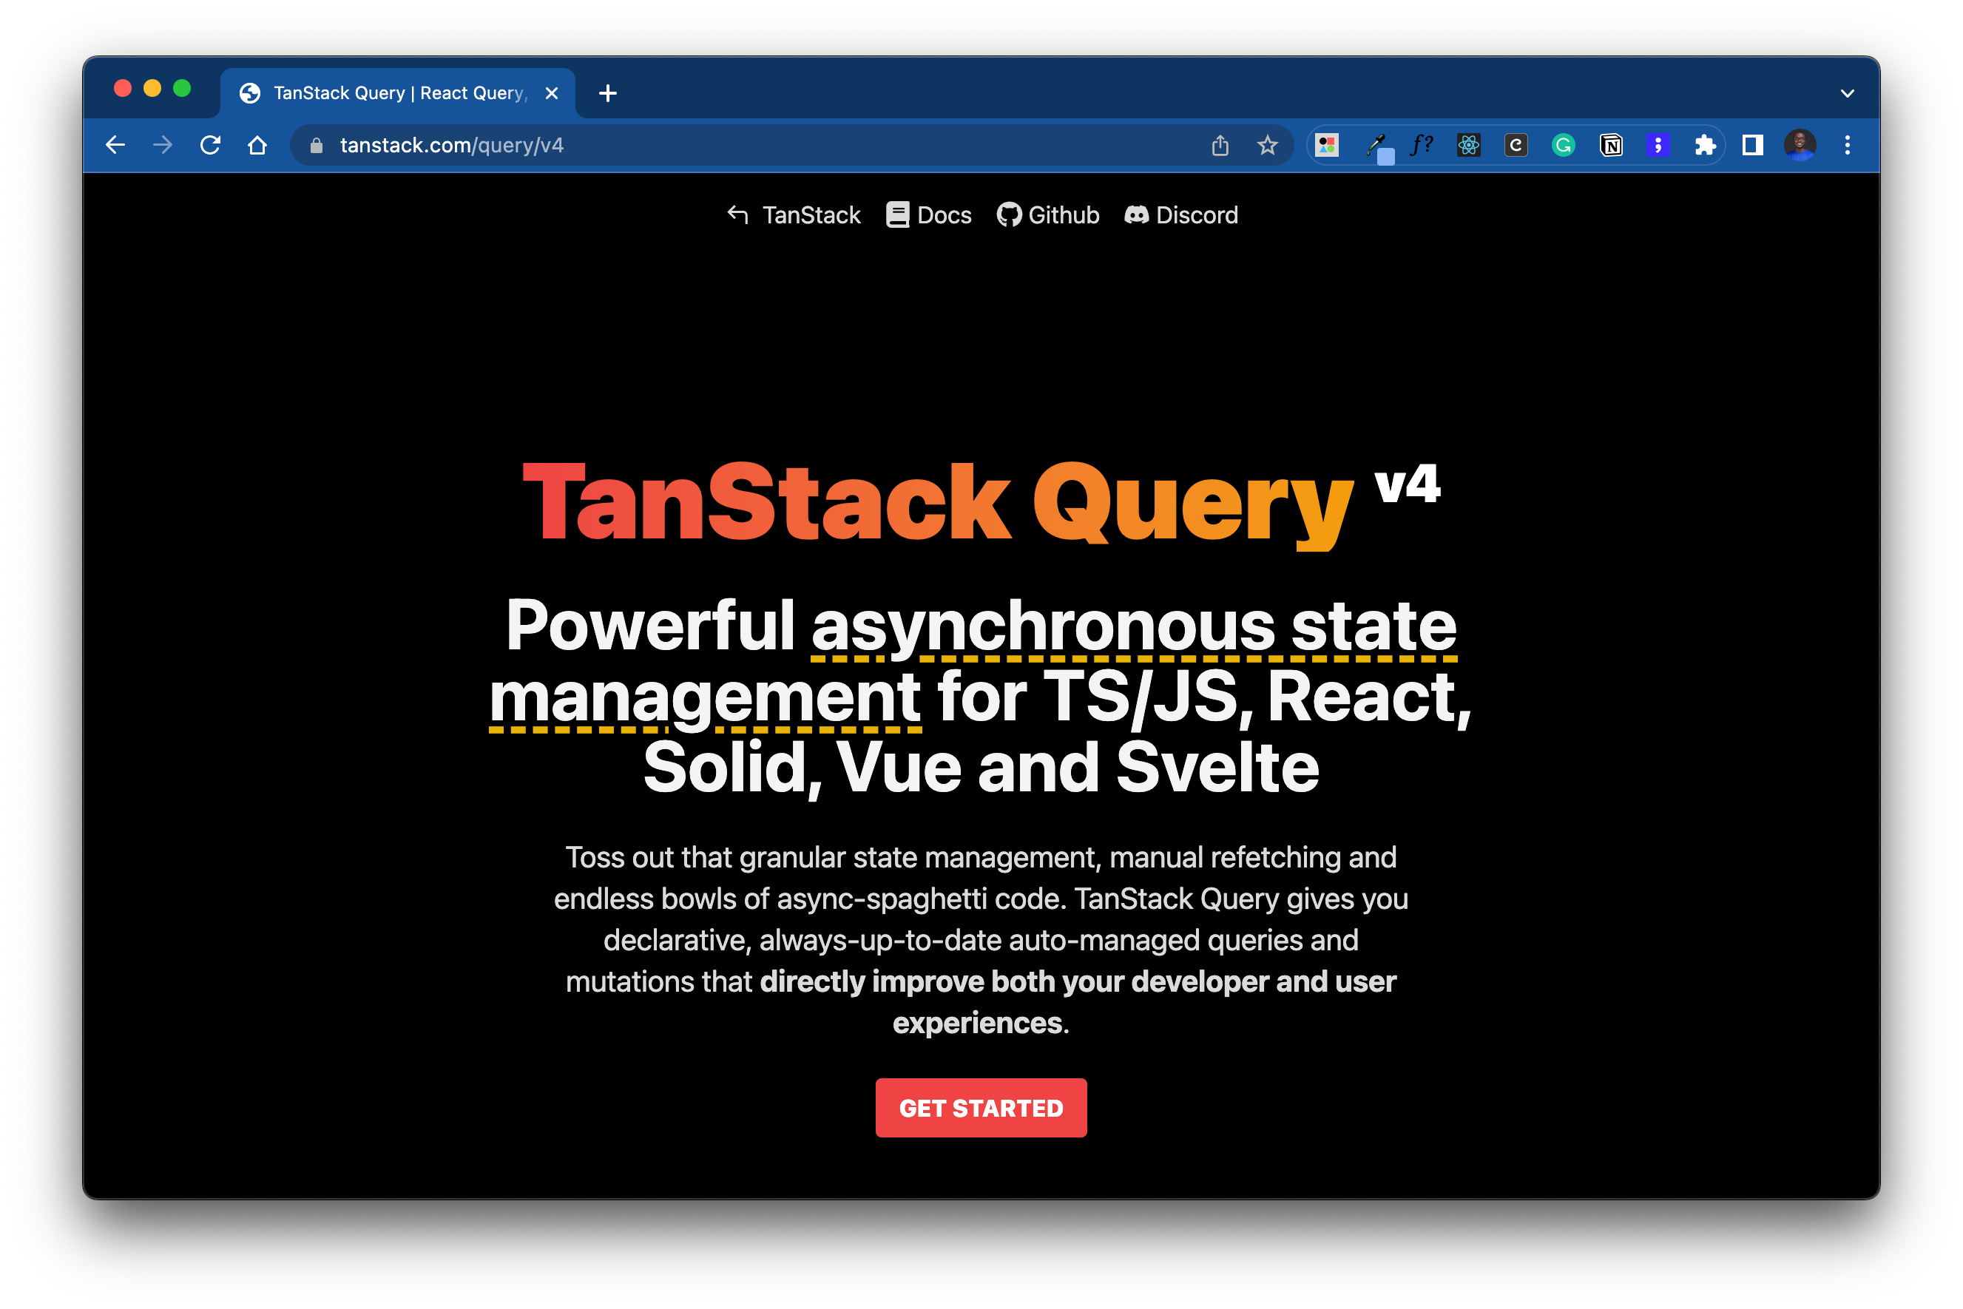This screenshot has width=1963, height=1309.
Task: Click the browser forward arrow
Action: coord(163,145)
